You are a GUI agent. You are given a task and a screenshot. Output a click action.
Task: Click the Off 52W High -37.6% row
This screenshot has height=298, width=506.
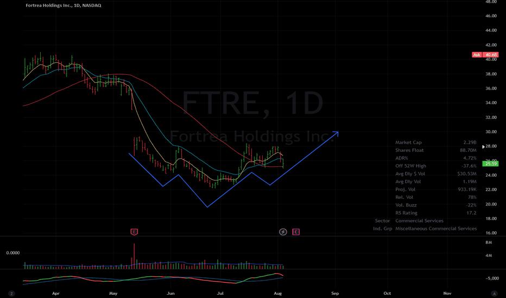(435, 166)
